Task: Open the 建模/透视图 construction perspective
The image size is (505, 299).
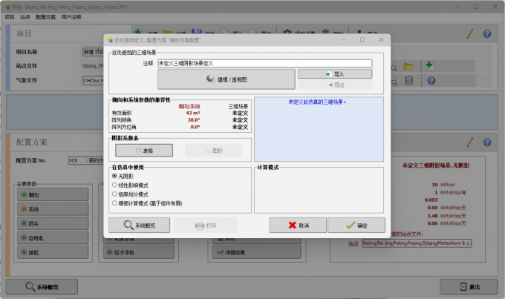Action: tap(226, 79)
